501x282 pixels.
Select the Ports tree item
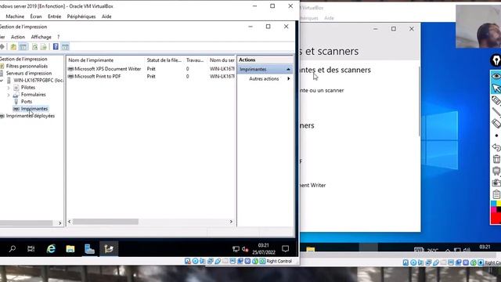point(26,101)
